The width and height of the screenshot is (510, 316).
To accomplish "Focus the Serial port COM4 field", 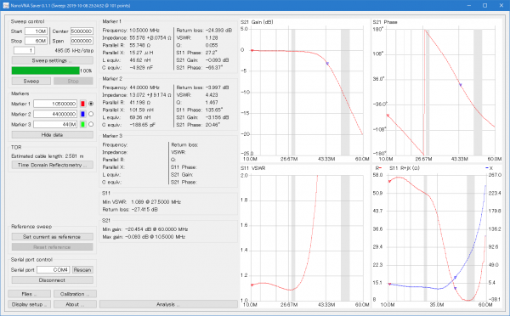I will pyautogui.click(x=53, y=270).
